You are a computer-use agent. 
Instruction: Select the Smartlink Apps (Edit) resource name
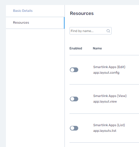[109, 67]
